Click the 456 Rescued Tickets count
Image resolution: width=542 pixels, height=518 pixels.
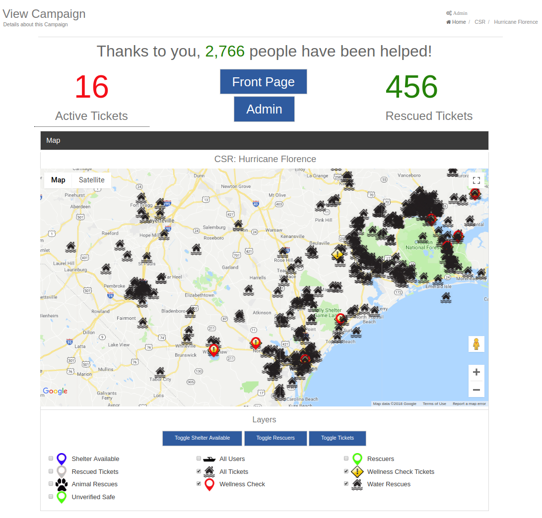(x=411, y=87)
